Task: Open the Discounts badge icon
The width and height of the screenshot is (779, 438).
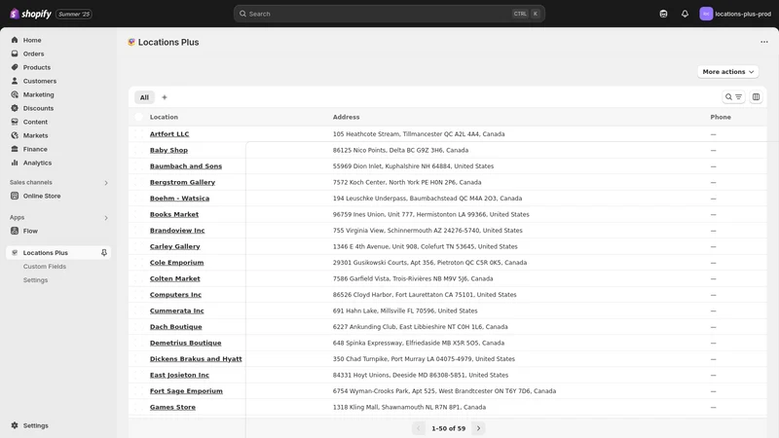Action: click(x=15, y=108)
